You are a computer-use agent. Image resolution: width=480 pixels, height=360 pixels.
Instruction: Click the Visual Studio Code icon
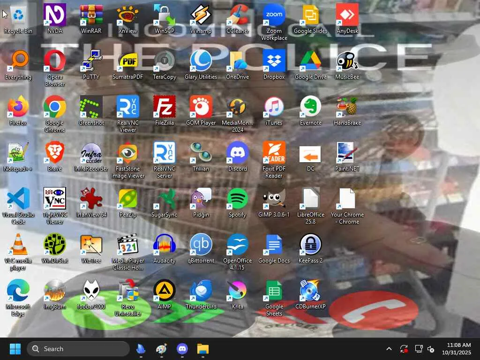point(18,206)
